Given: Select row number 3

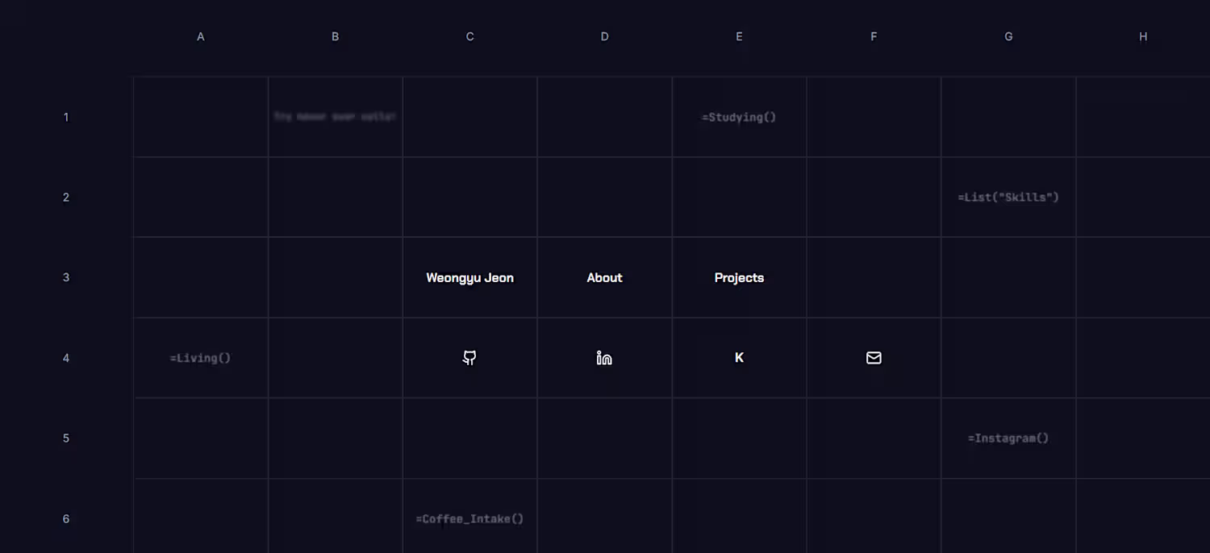Looking at the screenshot, I should 66,277.
